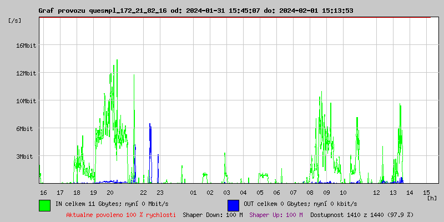444x222 pixels.
Task: Select hour 23 on the time axis
Action: (160, 193)
